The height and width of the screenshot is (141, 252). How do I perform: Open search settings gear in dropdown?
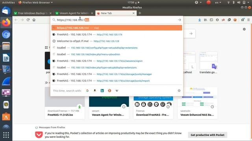(x=179, y=90)
